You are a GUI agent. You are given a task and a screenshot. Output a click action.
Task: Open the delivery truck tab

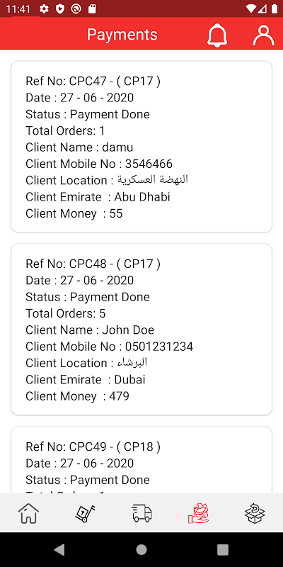(x=141, y=513)
